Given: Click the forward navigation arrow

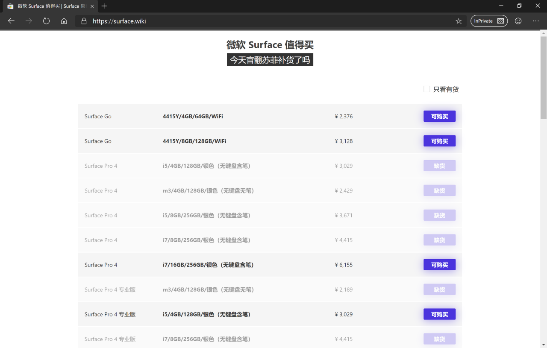Looking at the screenshot, I should pos(28,20).
